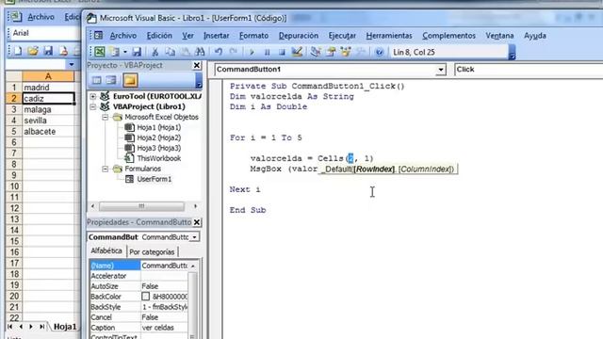Click the Break pause icon
Image resolution: width=603 pixels, height=339 pixels.
[x=267, y=52]
